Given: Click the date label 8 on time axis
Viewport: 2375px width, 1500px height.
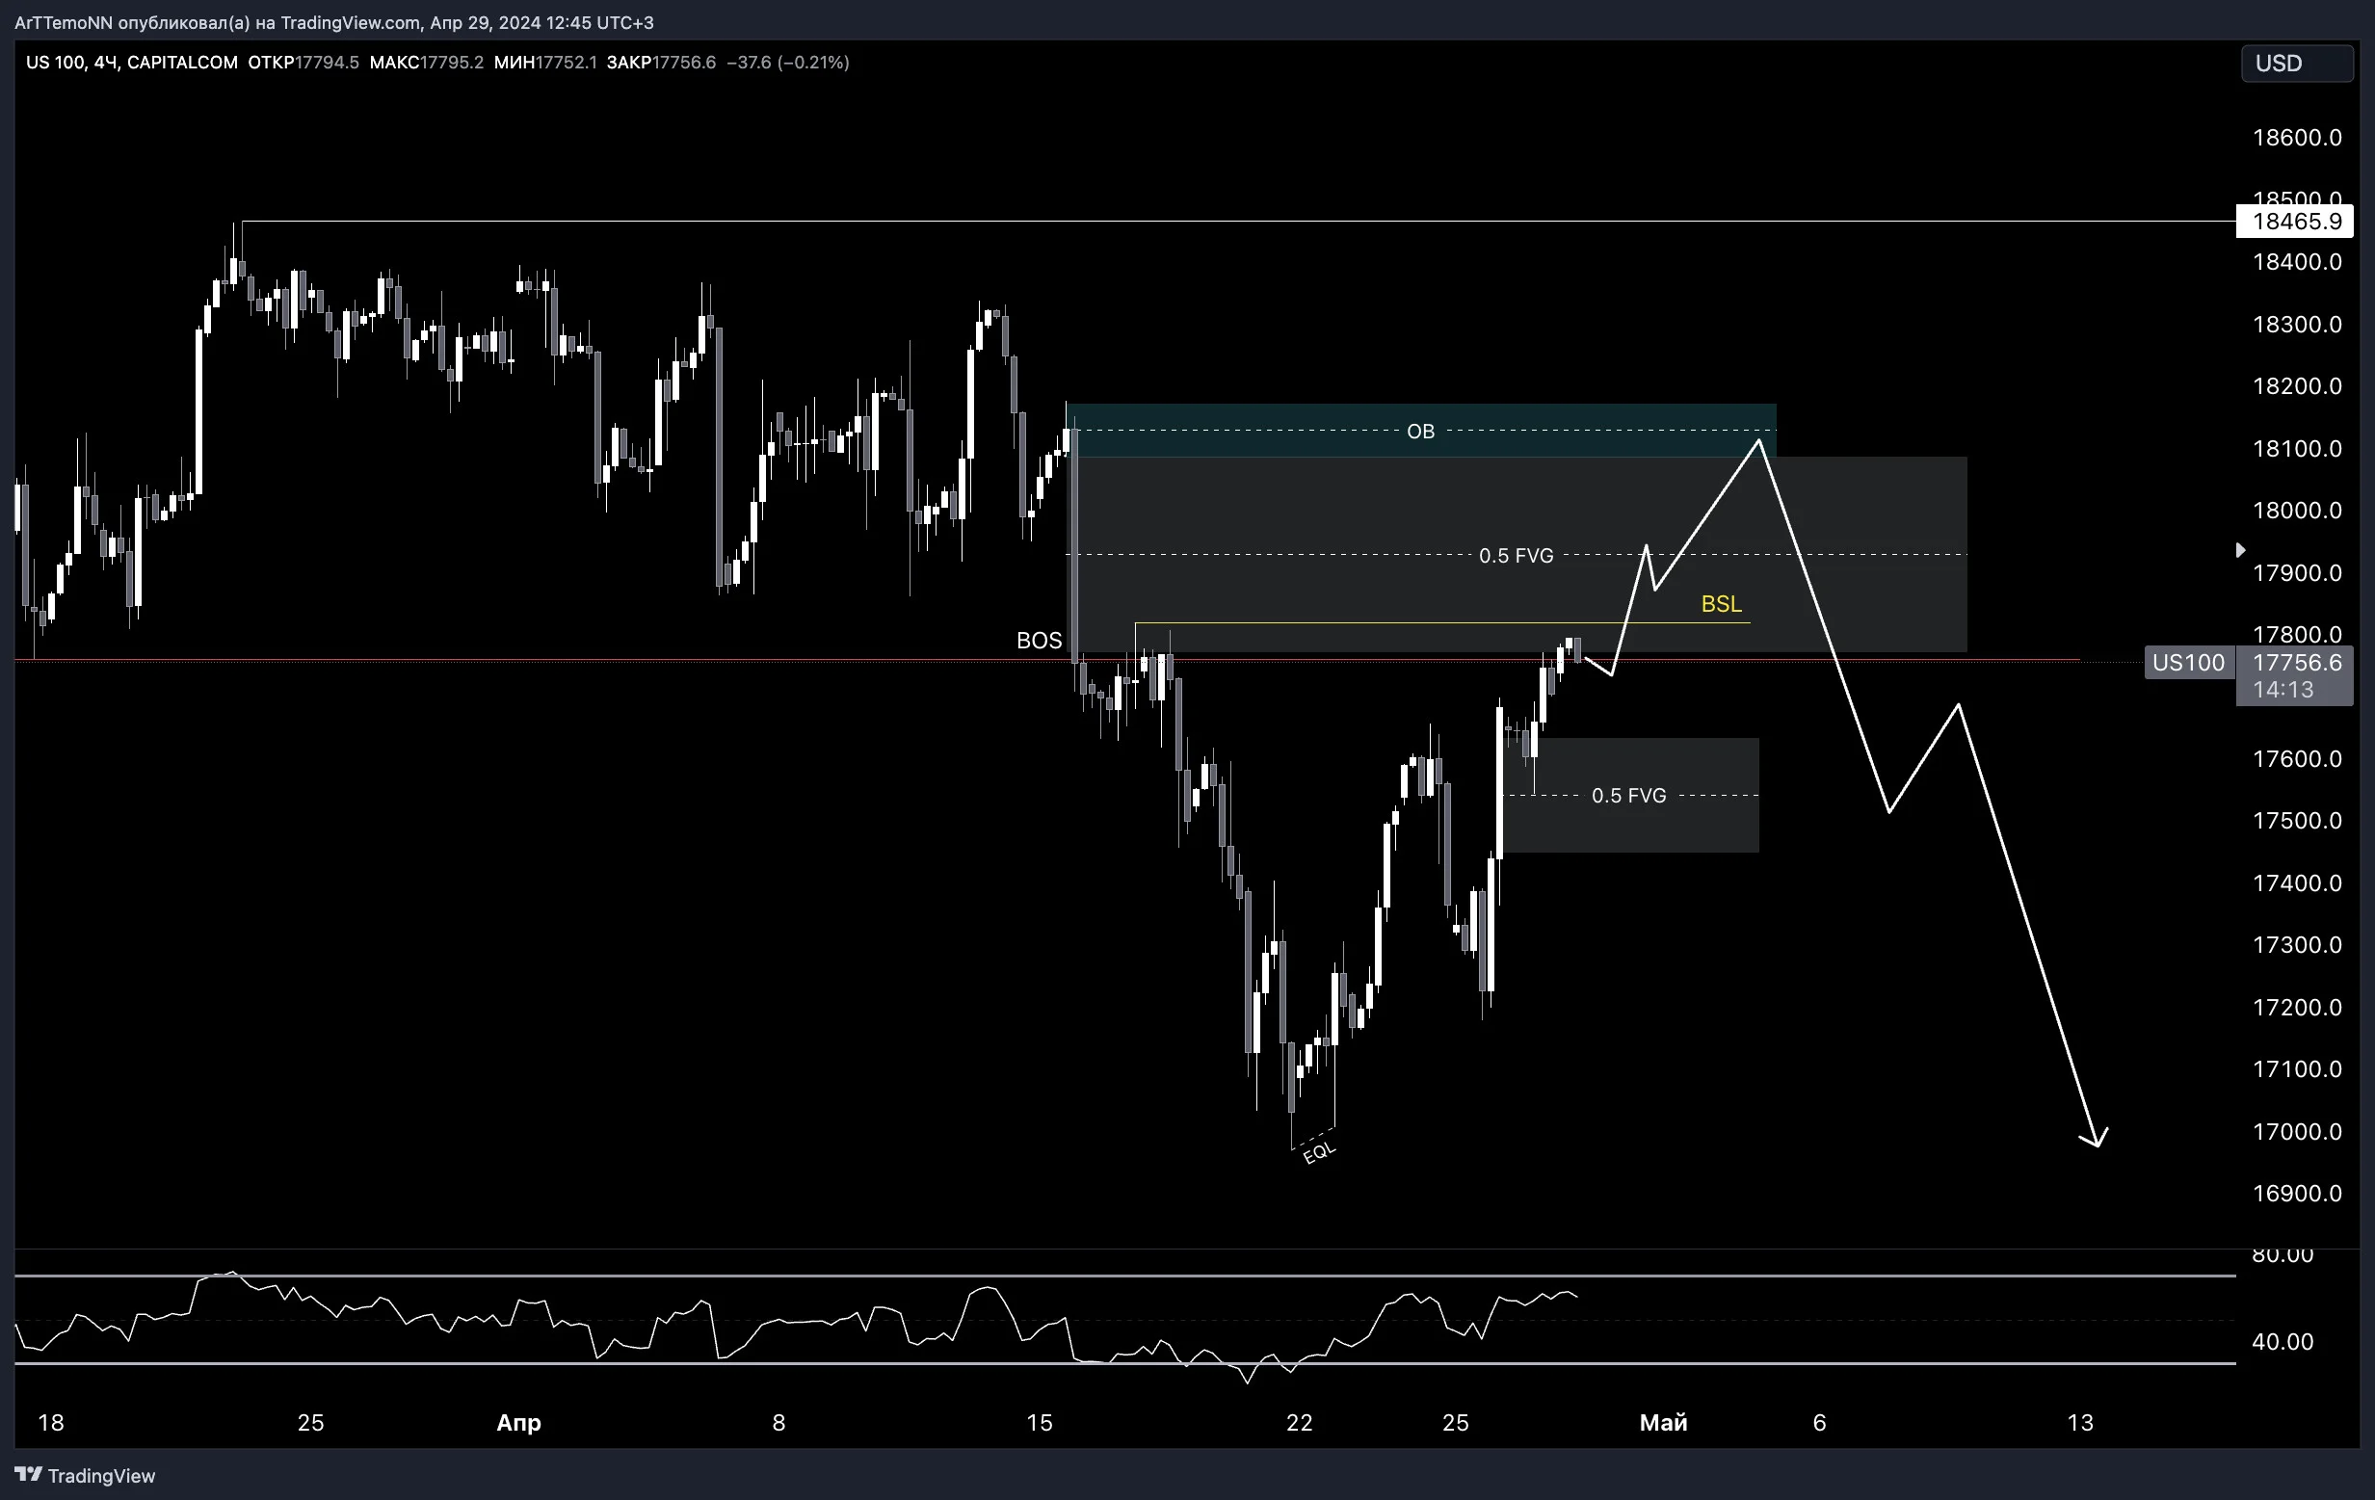Looking at the screenshot, I should [779, 1422].
